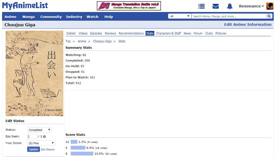Click the Stats breadcrumb link
Viewport: 276px width, 157px height.
click(122, 41)
